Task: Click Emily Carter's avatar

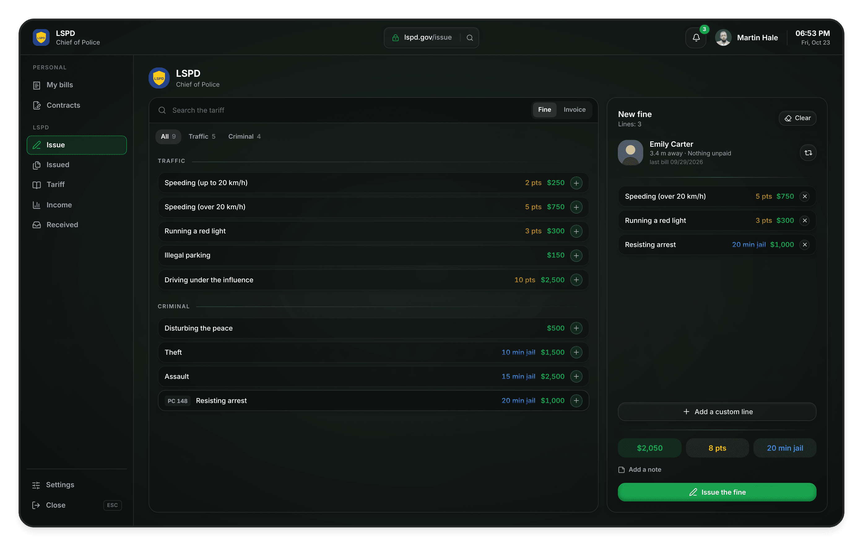Action: click(630, 153)
